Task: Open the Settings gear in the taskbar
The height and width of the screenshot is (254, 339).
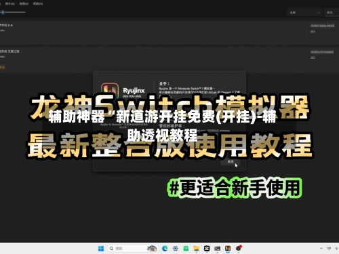Action: 176,249
